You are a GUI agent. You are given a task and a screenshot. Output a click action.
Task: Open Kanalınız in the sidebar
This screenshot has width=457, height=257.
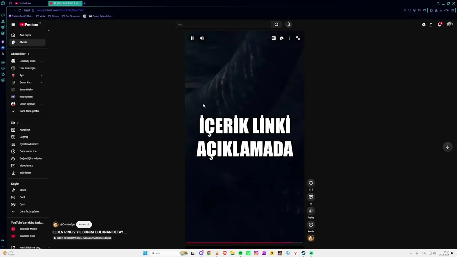28,130
